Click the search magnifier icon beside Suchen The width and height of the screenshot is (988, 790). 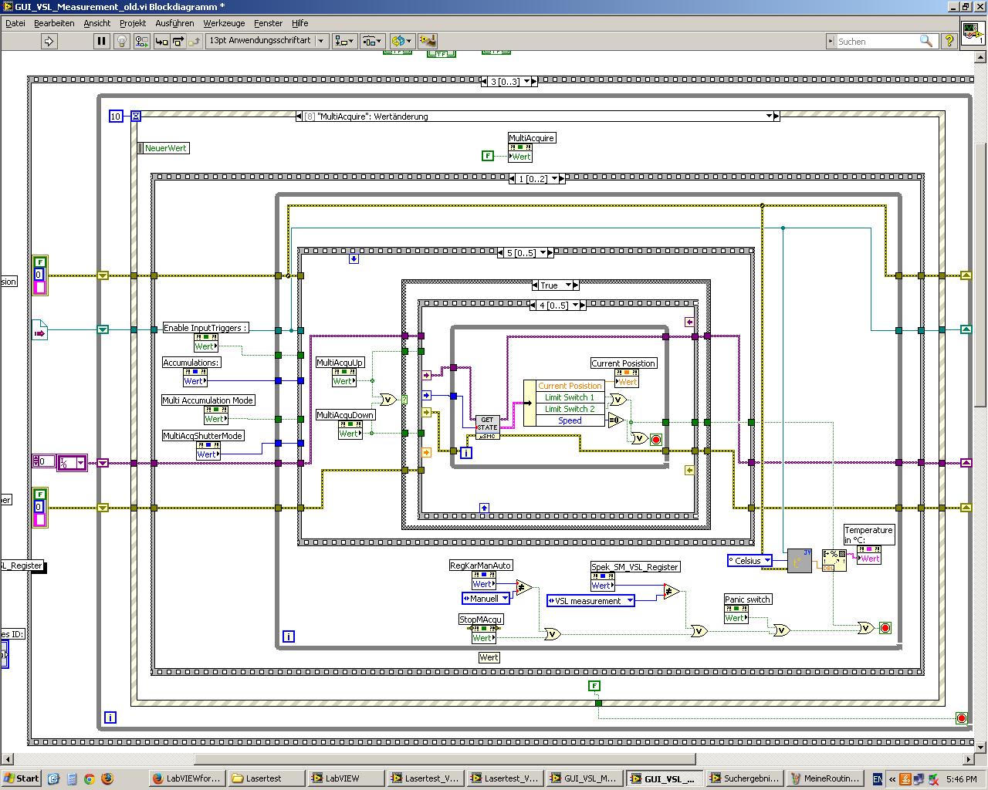[x=926, y=41]
